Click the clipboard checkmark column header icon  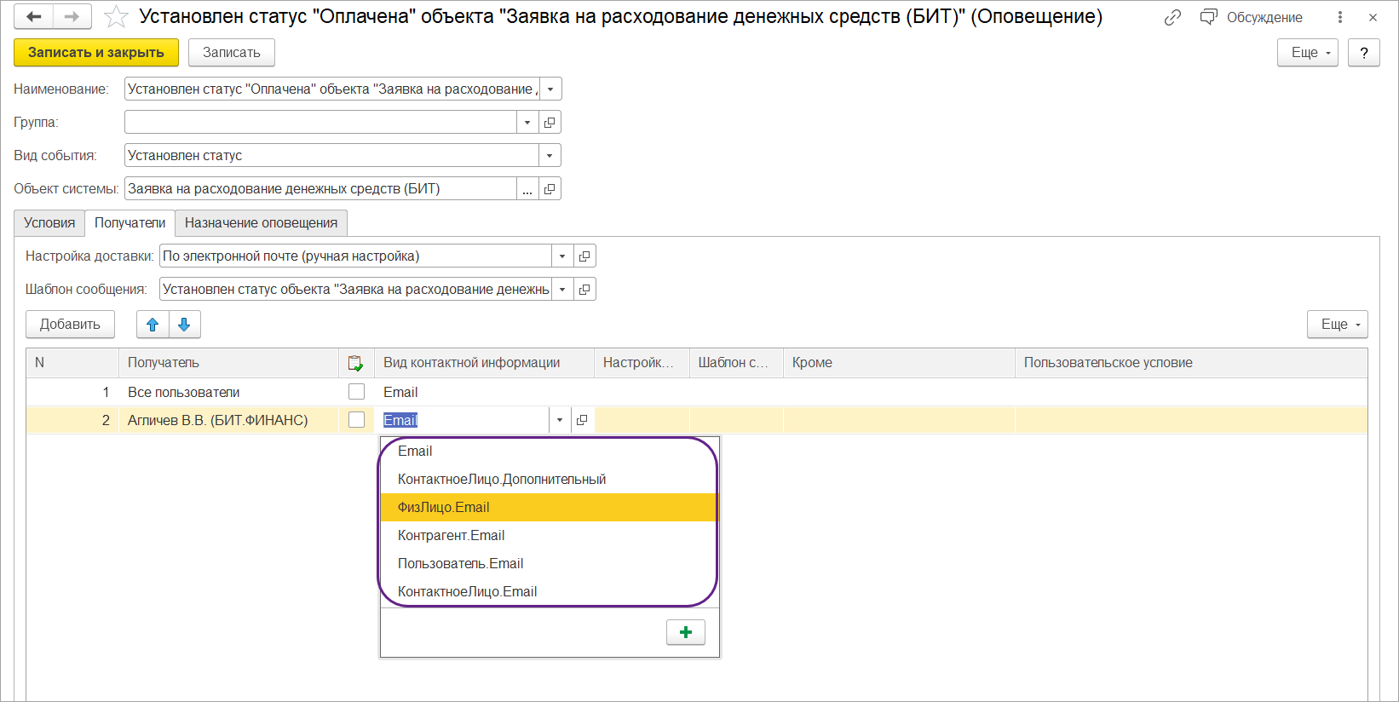coord(356,363)
